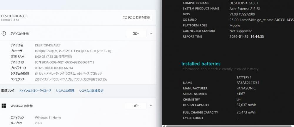Click the Windows の仕様 section title
This screenshot has width=294, height=127.
(x=21, y=106)
